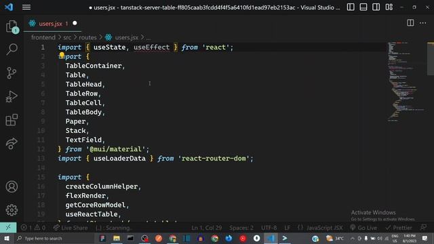Click the lightbulb code action icon on line 2
434x244 pixels.
point(62,55)
